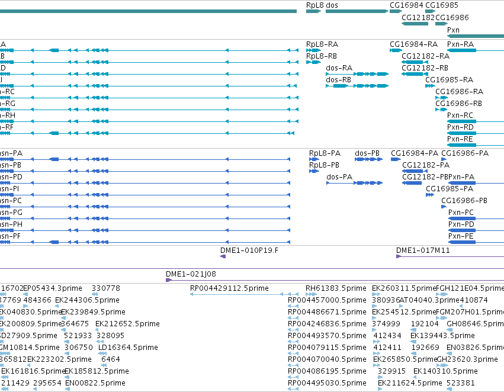
Task: Open EST EK140310.5prime
Action: click(x=445, y=371)
